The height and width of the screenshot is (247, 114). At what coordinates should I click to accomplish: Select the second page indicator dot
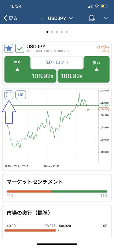pyautogui.click(x=52, y=32)
